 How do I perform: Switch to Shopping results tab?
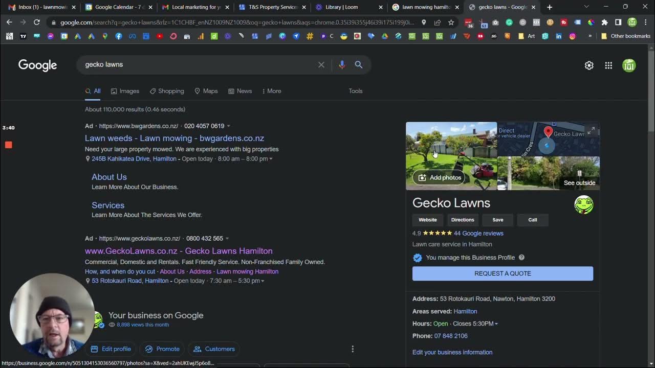[x=167, y=91]
